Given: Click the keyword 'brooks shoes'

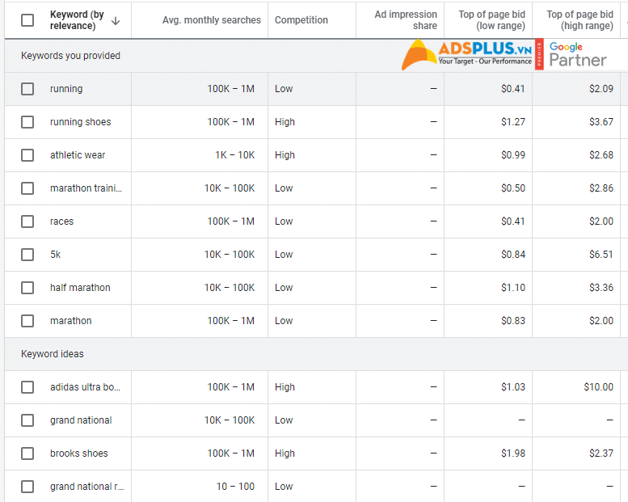Looking at the screenshot, I should point(79,453).
